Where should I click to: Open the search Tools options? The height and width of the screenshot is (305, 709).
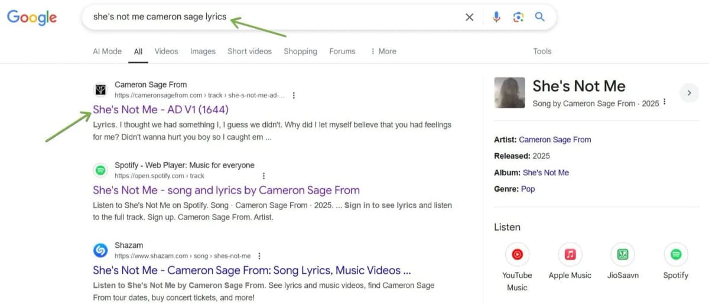542,51
